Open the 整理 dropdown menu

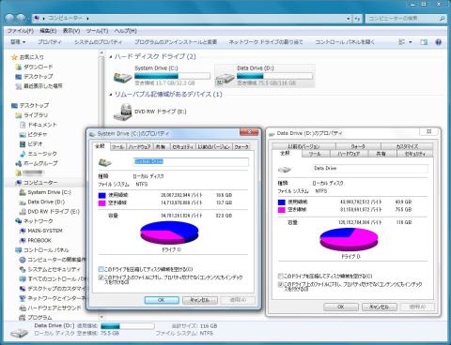pos(18,42)
